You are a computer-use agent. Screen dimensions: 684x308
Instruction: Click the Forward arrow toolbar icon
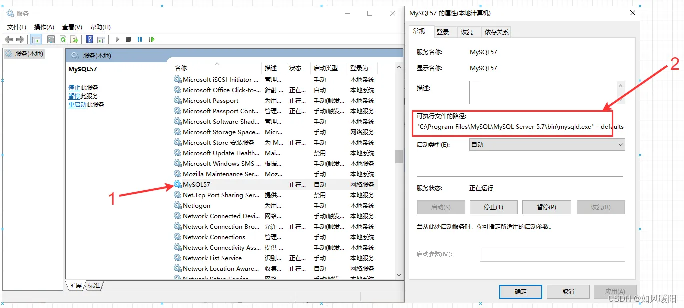[20, 39]
